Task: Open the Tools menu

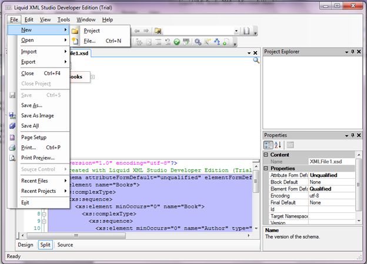Action: tap(64, 19)
